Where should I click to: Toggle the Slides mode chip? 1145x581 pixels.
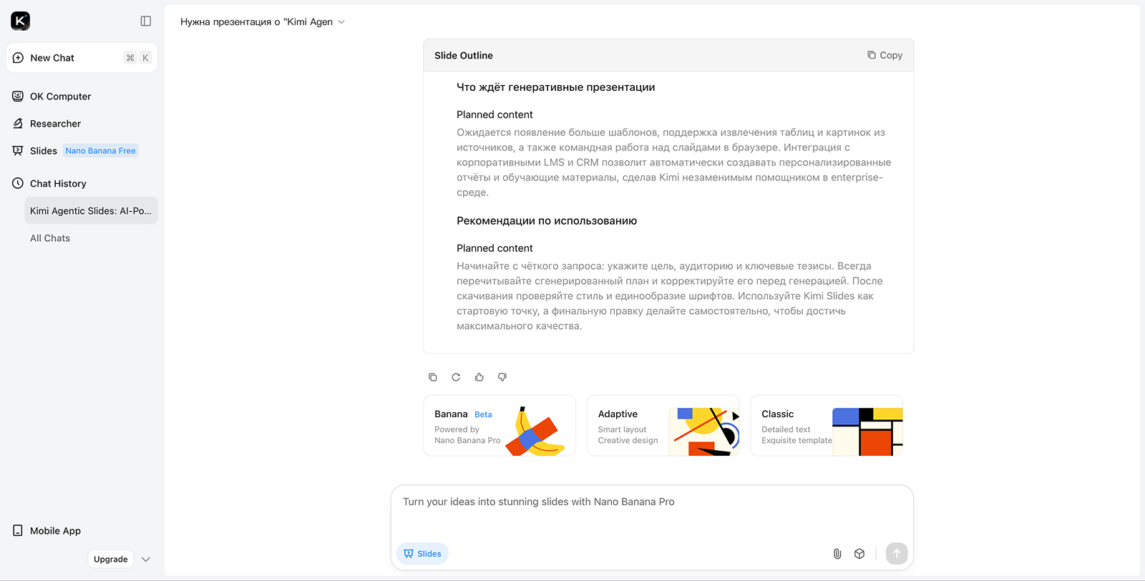[422, 554]
